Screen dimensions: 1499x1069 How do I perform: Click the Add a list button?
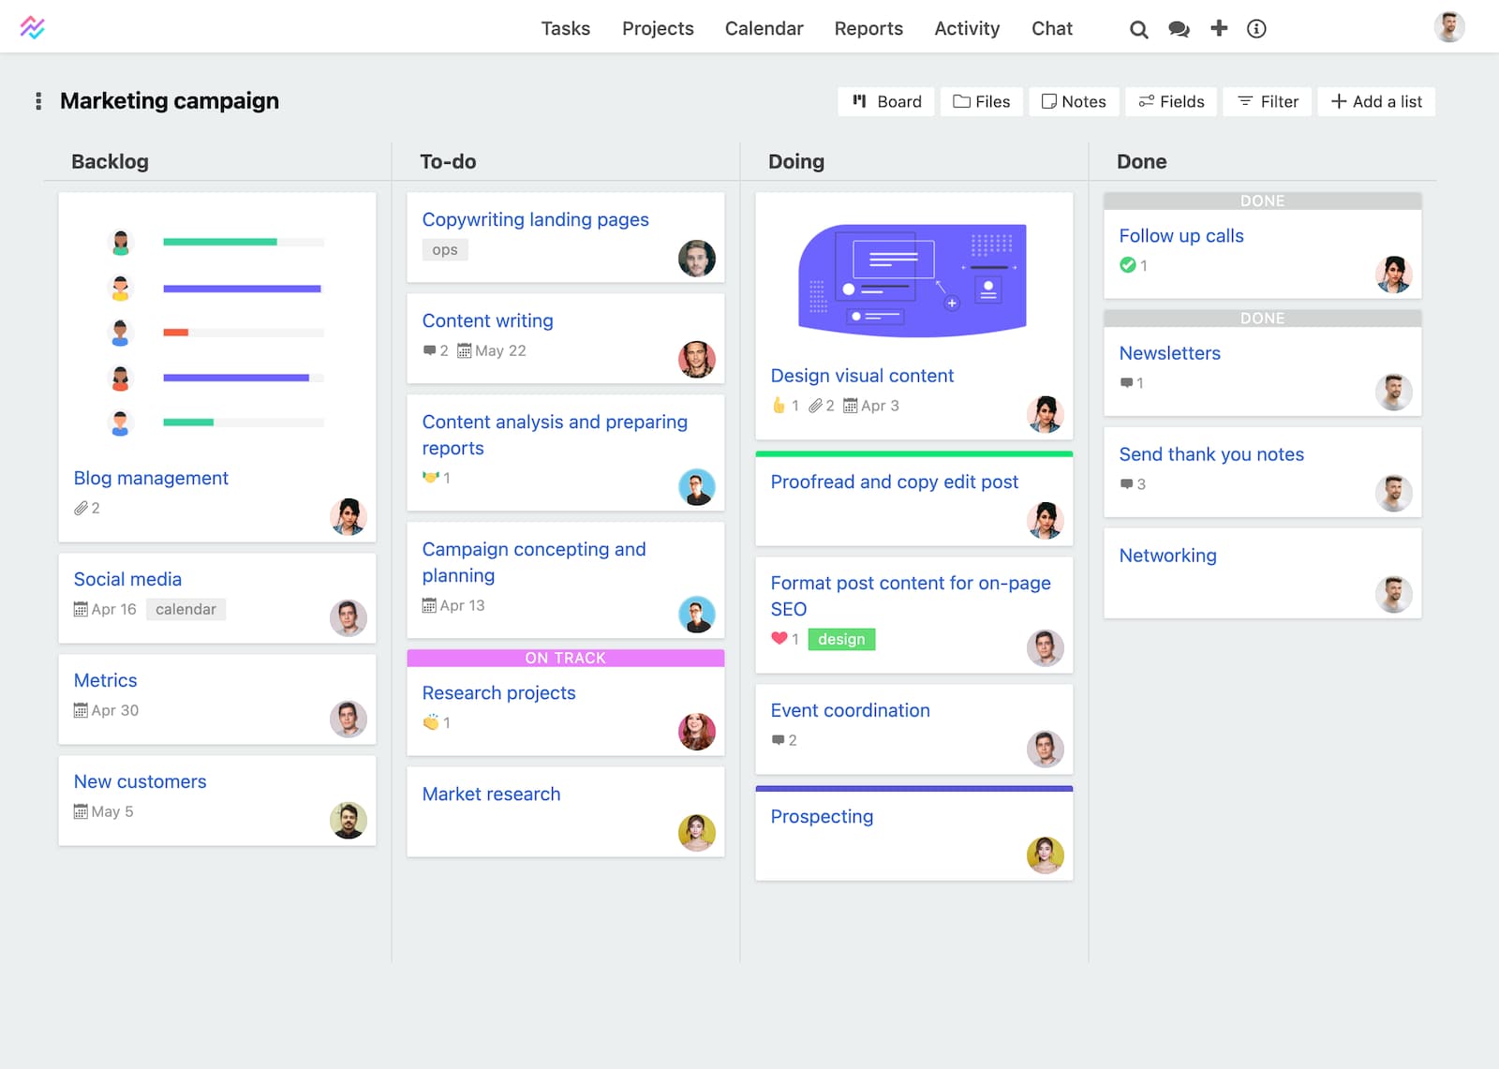[1376, 101]
